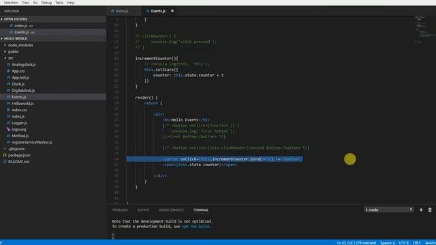Screen dimensions: 436x245
Task: Select the Events.js editor tab
Action: coord(158,11)
